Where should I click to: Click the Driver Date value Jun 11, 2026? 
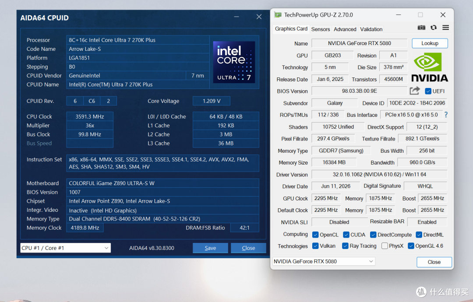tap(336, 186)
